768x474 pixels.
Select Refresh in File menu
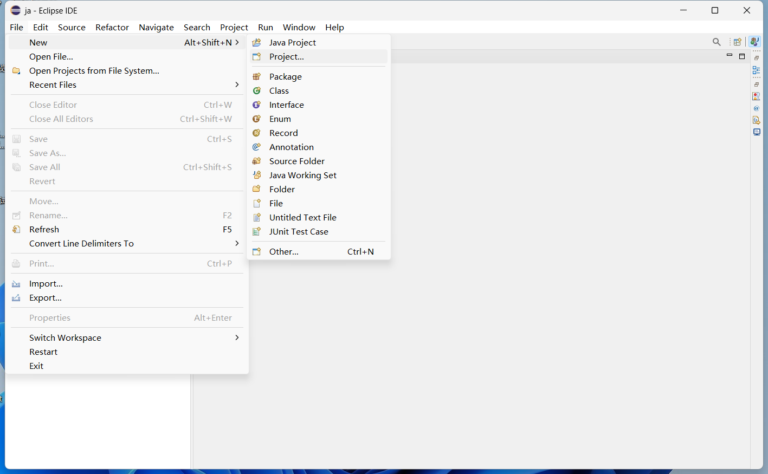[x=125, y=229]
